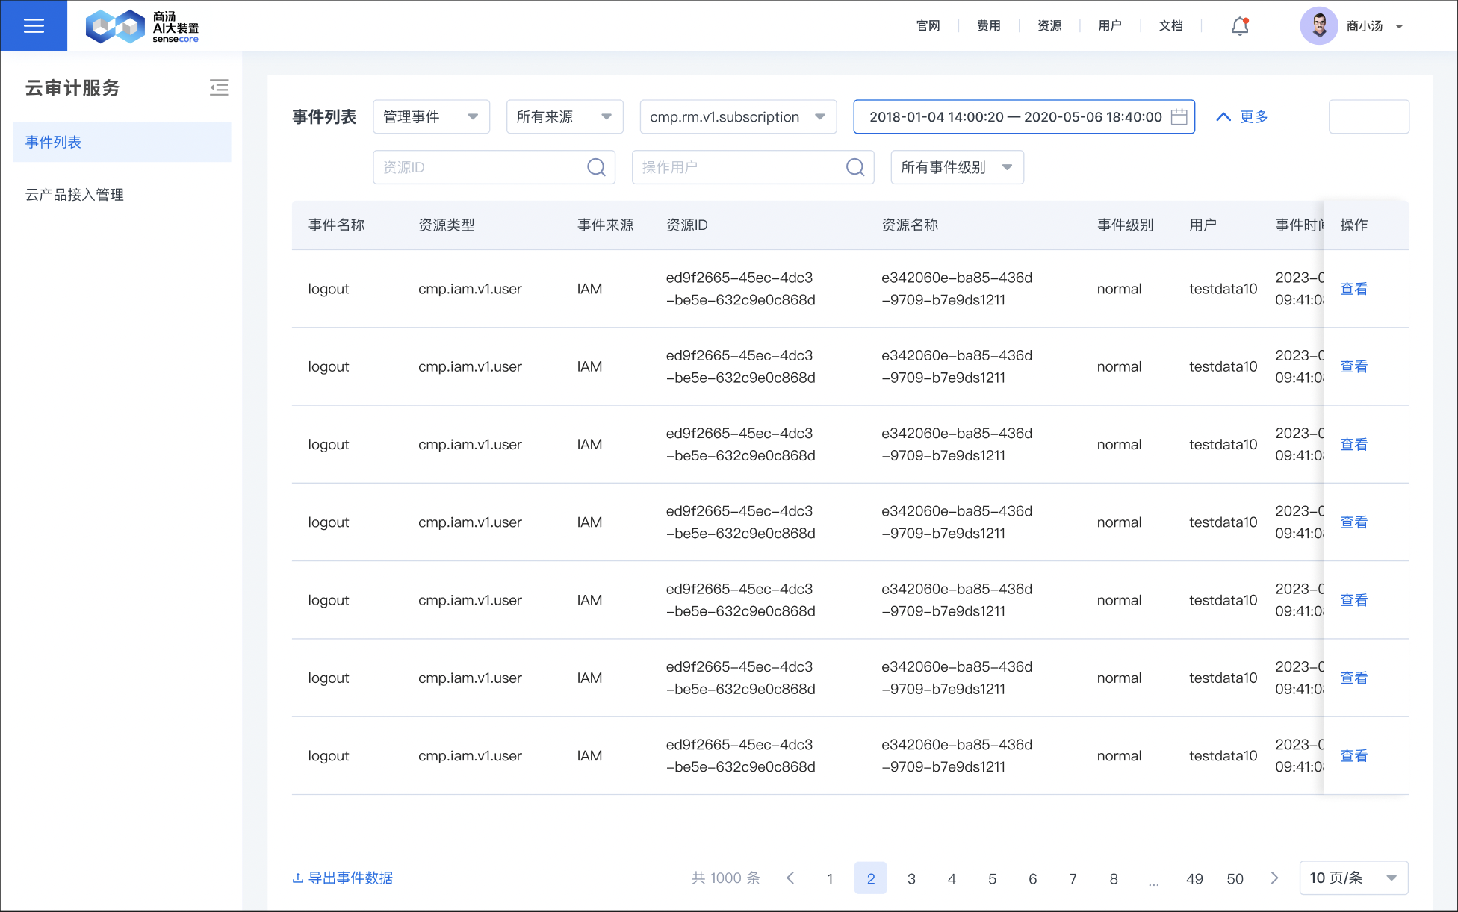Open the 管理事件 event type dropdown
Image resolution: width=1458 pixels, height=912 pixels.
click(x=431, y=116)
